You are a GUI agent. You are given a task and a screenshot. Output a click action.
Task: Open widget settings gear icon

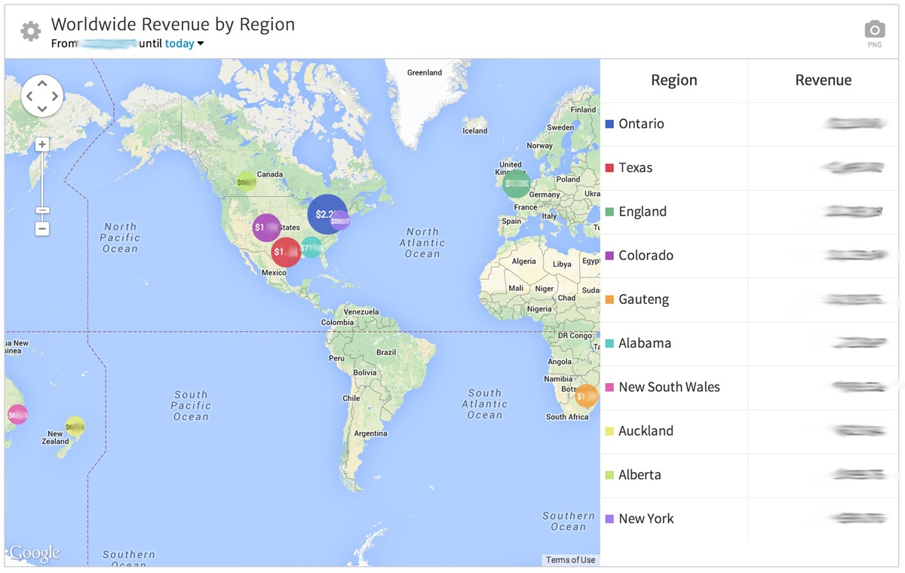[x=30, y=32]
